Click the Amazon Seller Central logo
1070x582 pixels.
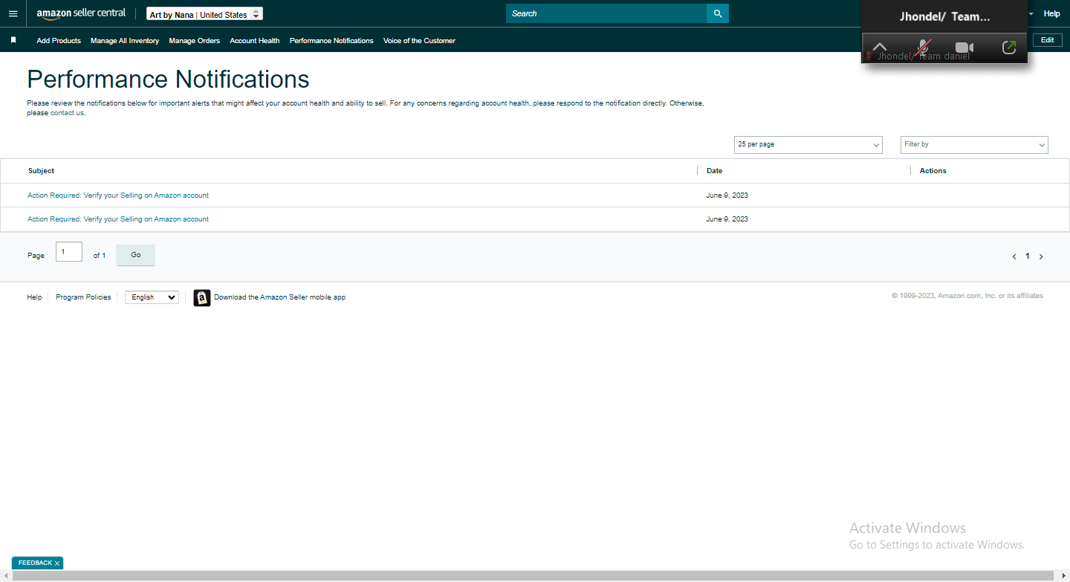pos(81,13)
